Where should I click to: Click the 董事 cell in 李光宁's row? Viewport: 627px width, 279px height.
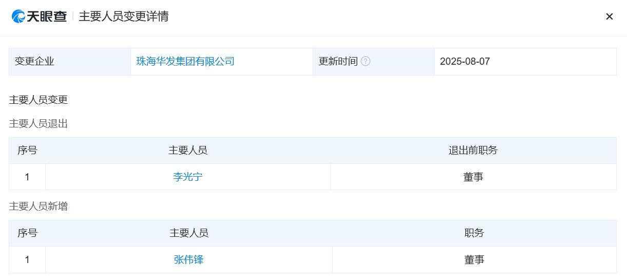pos(473,177)
